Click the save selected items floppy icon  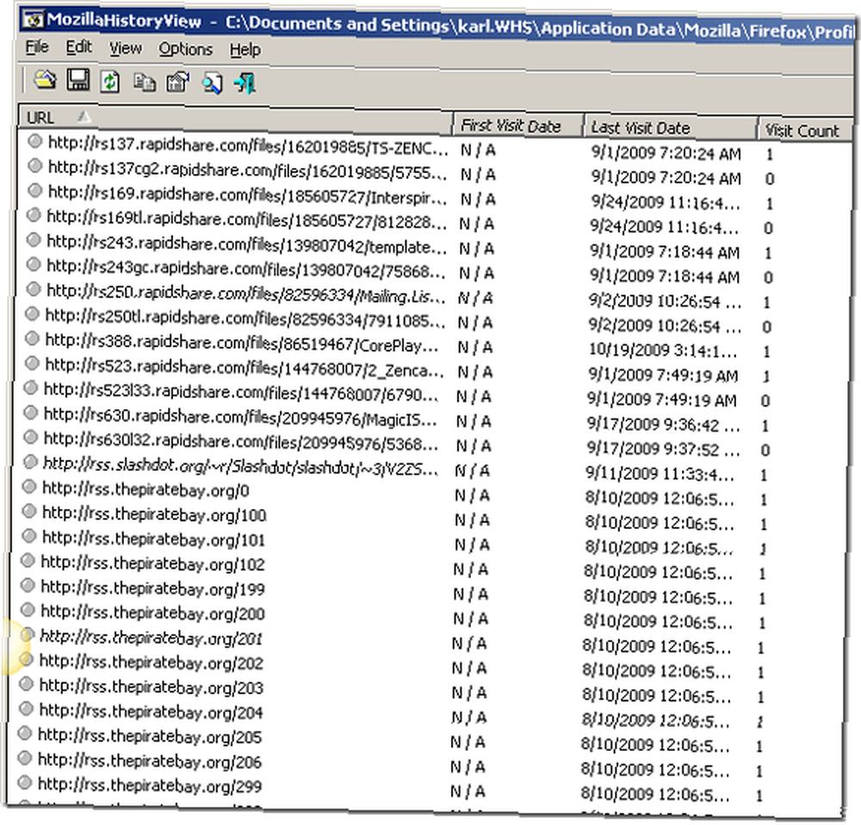(78, 80)
